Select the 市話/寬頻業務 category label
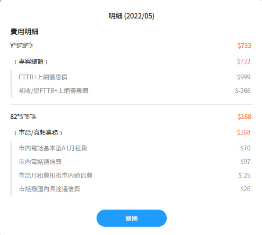The image size is (262, 235). pos(39,132)
